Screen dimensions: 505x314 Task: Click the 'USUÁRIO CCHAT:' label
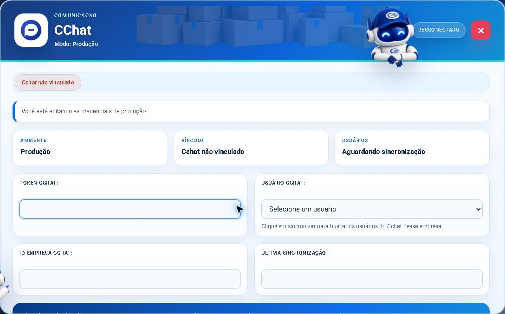click(283, 183)
